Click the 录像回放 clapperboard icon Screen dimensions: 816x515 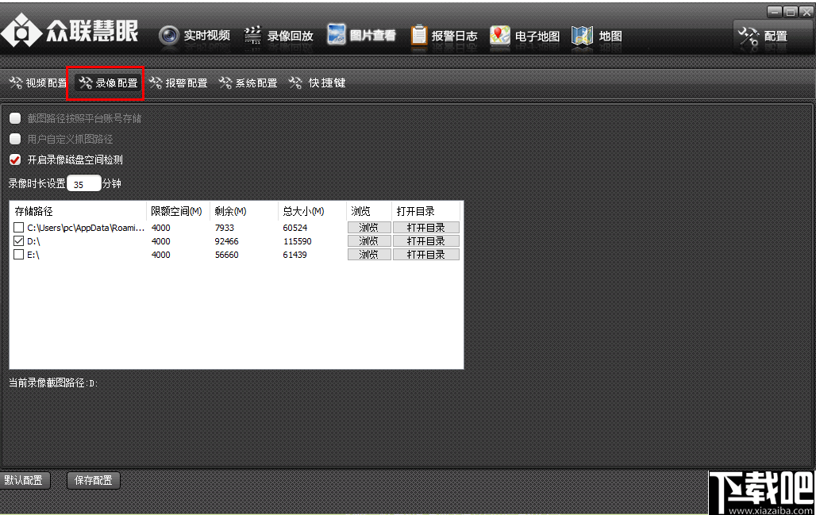[252, 36]
